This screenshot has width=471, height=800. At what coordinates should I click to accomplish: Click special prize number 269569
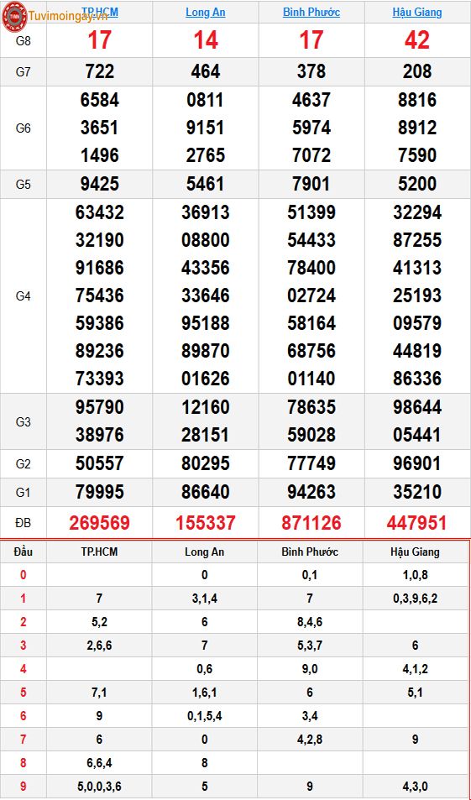tap(100, 523)
